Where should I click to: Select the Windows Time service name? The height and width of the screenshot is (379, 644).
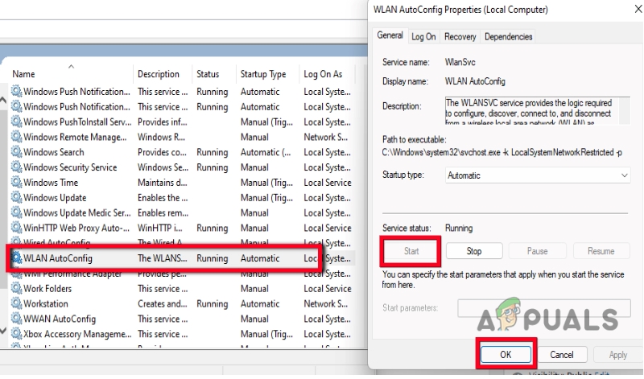[51, 183]
